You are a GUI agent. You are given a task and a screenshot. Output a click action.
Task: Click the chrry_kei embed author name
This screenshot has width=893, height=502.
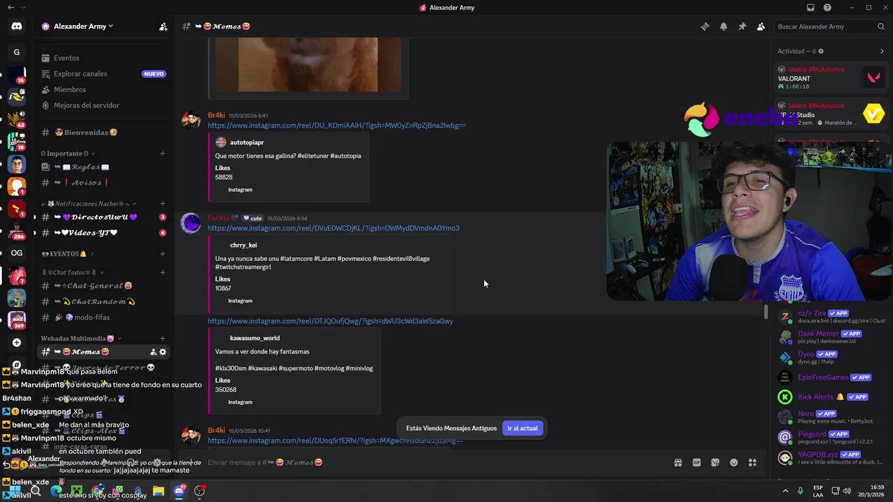coord(243,245)
